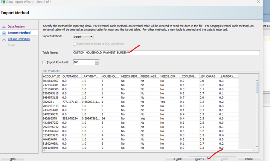Enable the Import Row Limit checkbox
The image size is (270, 161).
tap(44, 62)
